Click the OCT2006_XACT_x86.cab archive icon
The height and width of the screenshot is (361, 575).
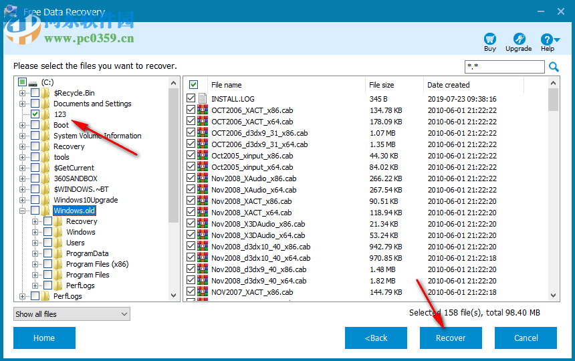(203, 110)
